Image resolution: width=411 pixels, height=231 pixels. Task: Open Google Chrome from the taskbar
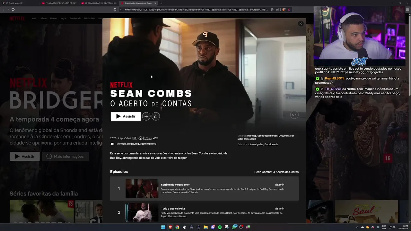[177, 227]
